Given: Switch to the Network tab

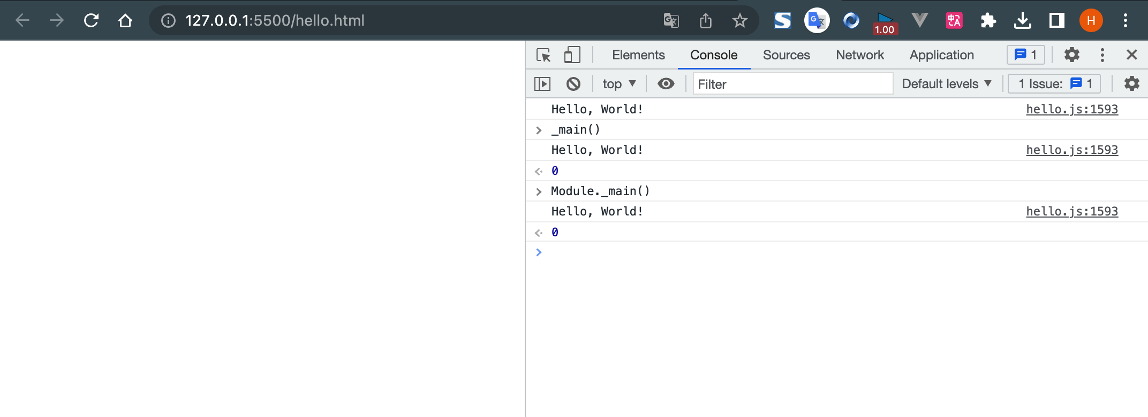Looking at the screenshot, I should coord(859,55).
